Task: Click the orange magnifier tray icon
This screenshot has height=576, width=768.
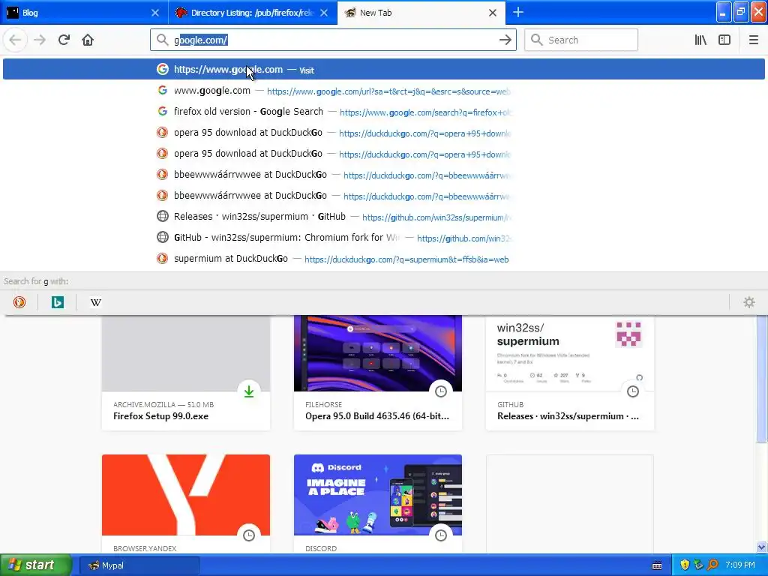Action: click(712, 565)
